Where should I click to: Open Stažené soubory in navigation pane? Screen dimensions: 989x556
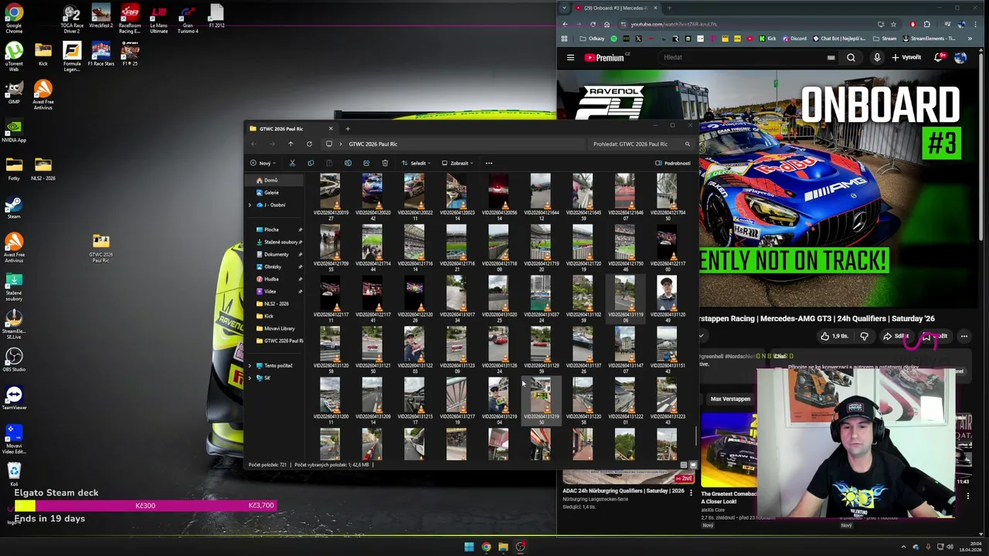click(280, 242)
